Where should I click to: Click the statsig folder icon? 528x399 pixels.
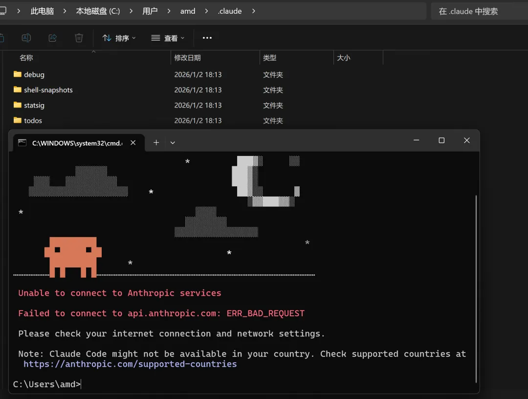tap(18, 105)
